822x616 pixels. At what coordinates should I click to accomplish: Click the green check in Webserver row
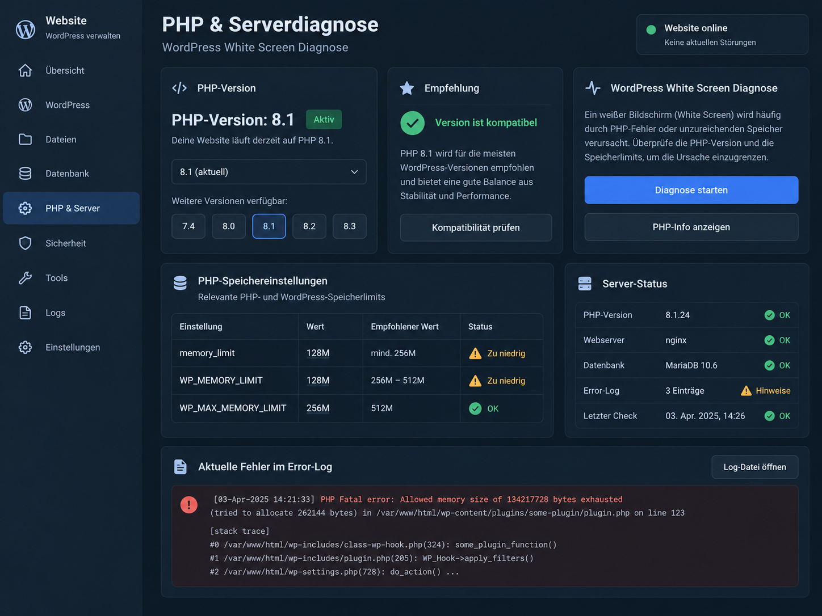click(769, 340)
